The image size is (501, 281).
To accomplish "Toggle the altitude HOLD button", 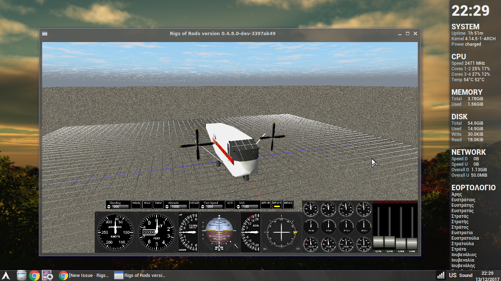I will 194,205.
